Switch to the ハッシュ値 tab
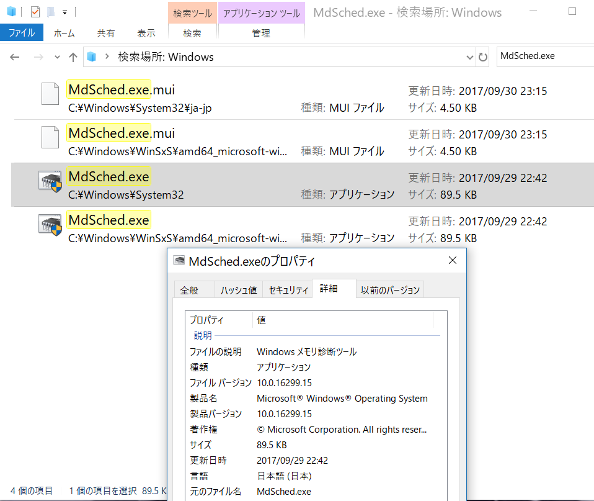 [239, 290]
